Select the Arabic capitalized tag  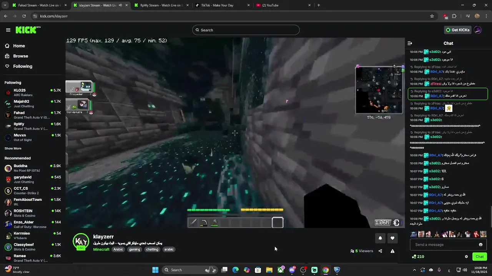(118, 250)
